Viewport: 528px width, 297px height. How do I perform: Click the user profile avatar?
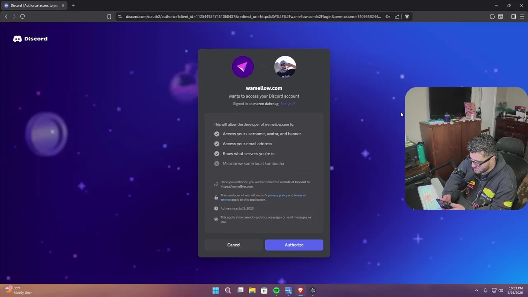pyautogui.click(x=285, y=67)
